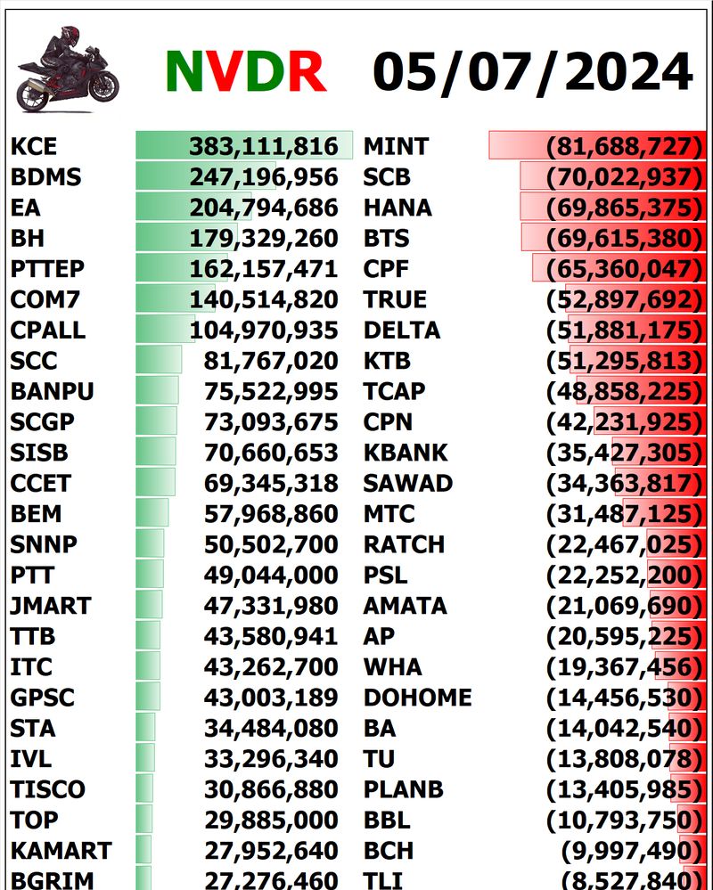Select the BDMS ticker label
This screenshot has width=713, height=890.
click(x=45, y=177)
